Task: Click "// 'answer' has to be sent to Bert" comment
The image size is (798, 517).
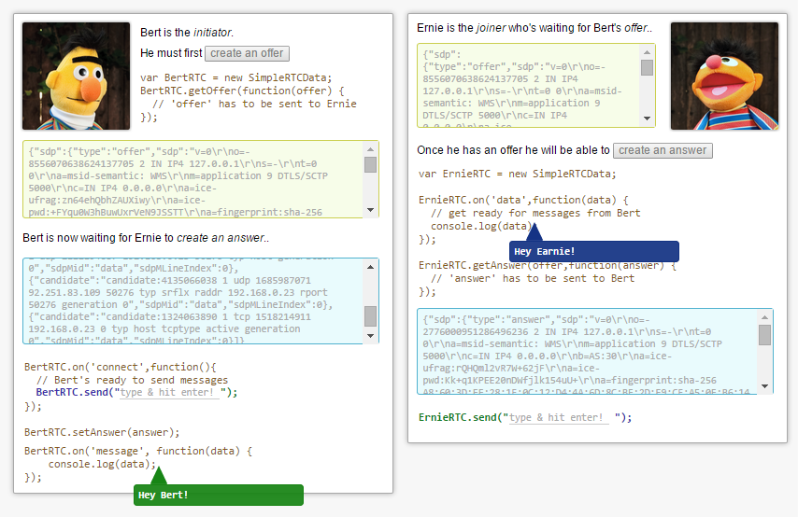Action: pyautogui.click(x=533, y=279)
